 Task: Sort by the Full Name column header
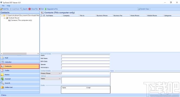54,16
